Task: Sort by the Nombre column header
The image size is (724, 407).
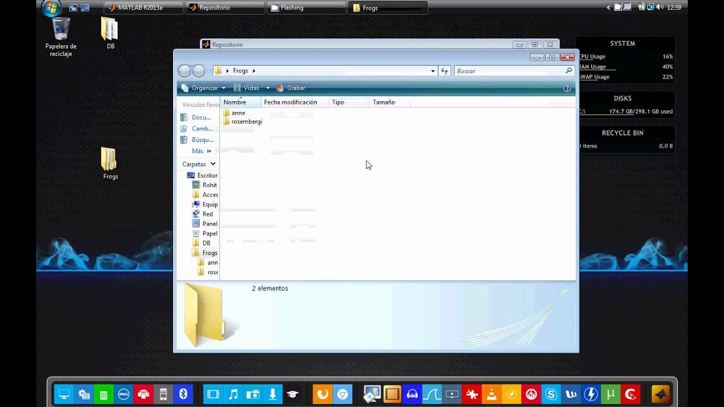Action: (240, 102)
